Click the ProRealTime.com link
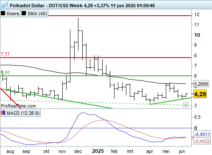212x155 pixels. click(x=18, y=106)
